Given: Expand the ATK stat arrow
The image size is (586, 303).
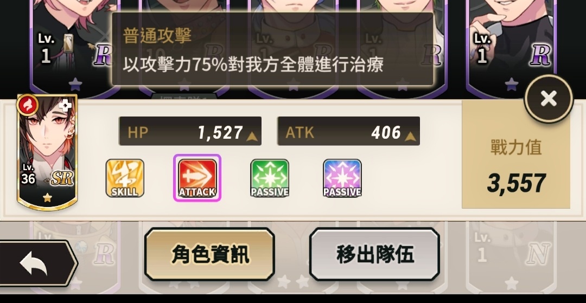Looking at the screenshot, I should (411, 137).
